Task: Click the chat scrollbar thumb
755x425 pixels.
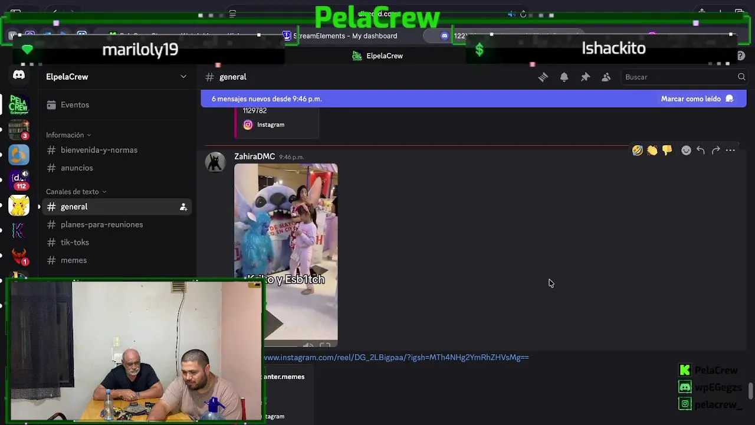Action: [751, 391]
